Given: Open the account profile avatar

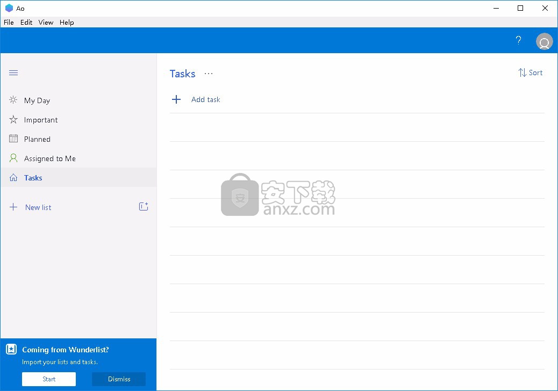Looking at the screenshot, I should click(x=544, y=41).
